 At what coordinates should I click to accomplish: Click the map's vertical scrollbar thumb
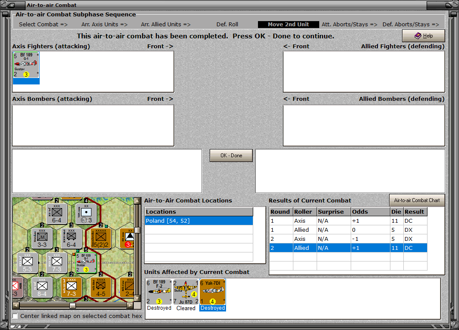click(137, 230)
